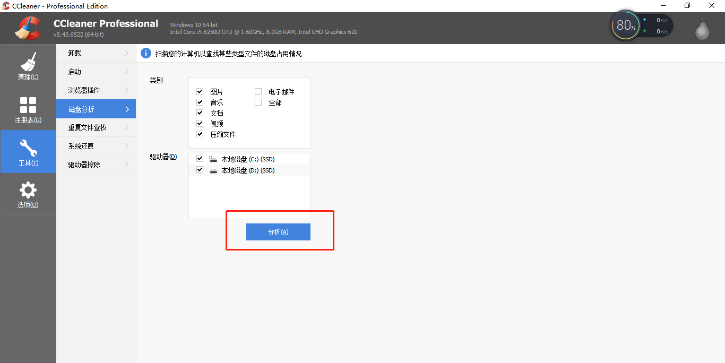Click the scan description text 扫描您的计算机

(228, 54)
